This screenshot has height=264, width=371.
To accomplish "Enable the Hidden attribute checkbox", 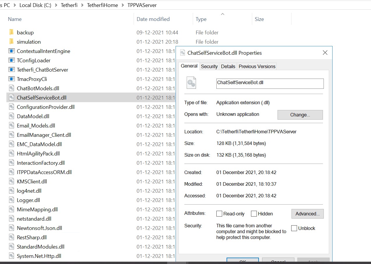I will tap(254, 214).
